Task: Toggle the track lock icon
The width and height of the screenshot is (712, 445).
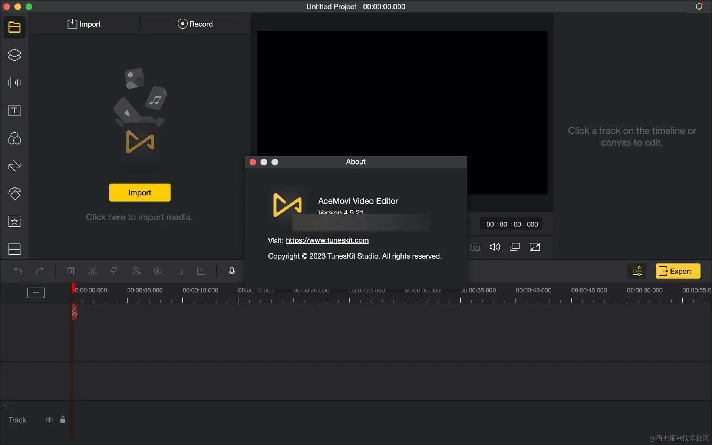Action: 63,419
